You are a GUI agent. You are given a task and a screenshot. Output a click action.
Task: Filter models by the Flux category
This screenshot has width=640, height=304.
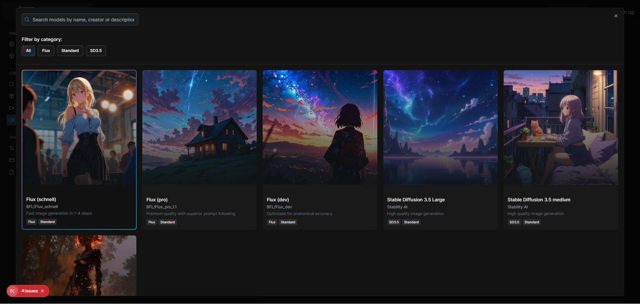46,51
